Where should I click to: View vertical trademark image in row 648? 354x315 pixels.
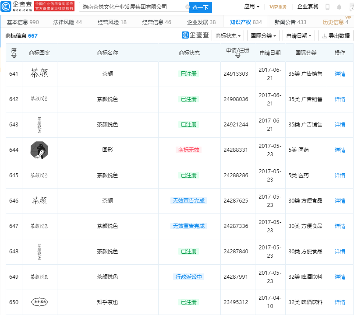(39, 252)
